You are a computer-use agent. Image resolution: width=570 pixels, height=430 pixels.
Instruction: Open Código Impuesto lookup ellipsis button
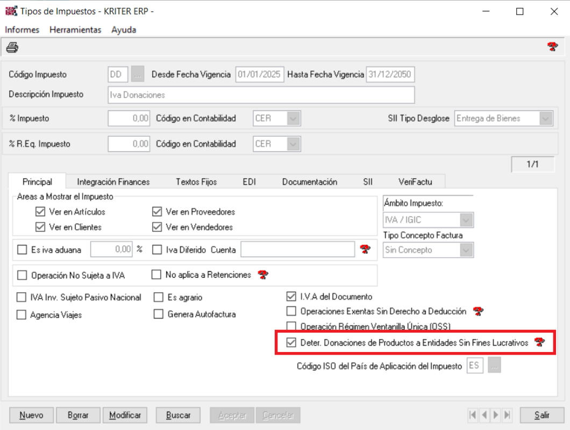tap(139, 75)
